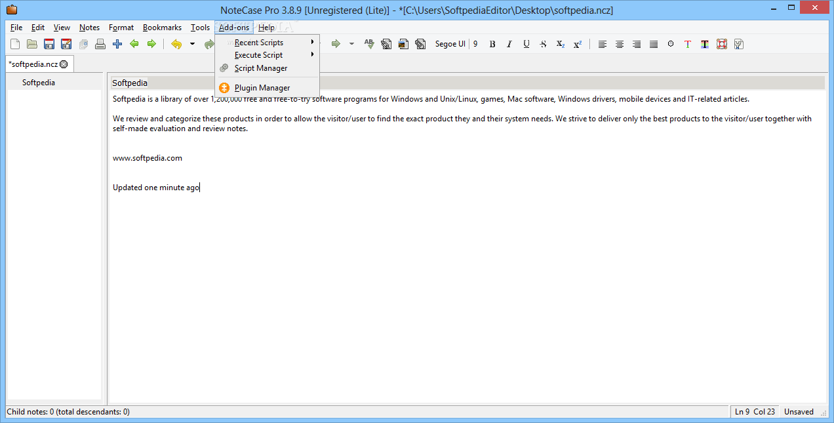Toggle italic formatting
Screen dimensions: 834x423
[509, 44]
